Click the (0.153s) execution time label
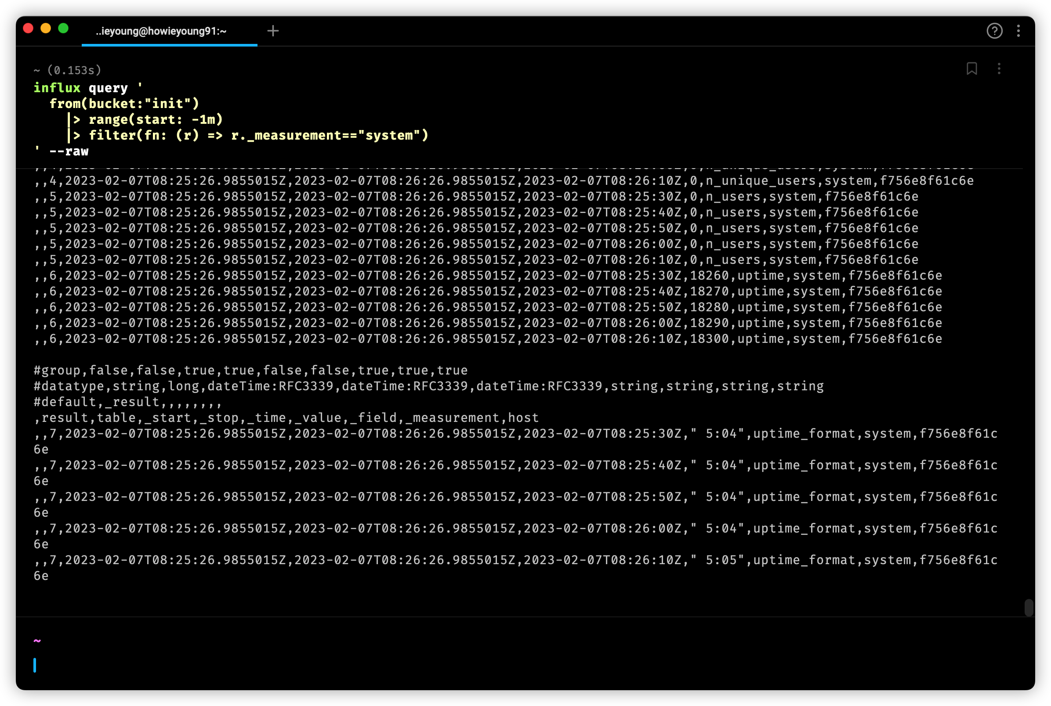This screenshot has height=706, width=1051. [x=74, y=70]
